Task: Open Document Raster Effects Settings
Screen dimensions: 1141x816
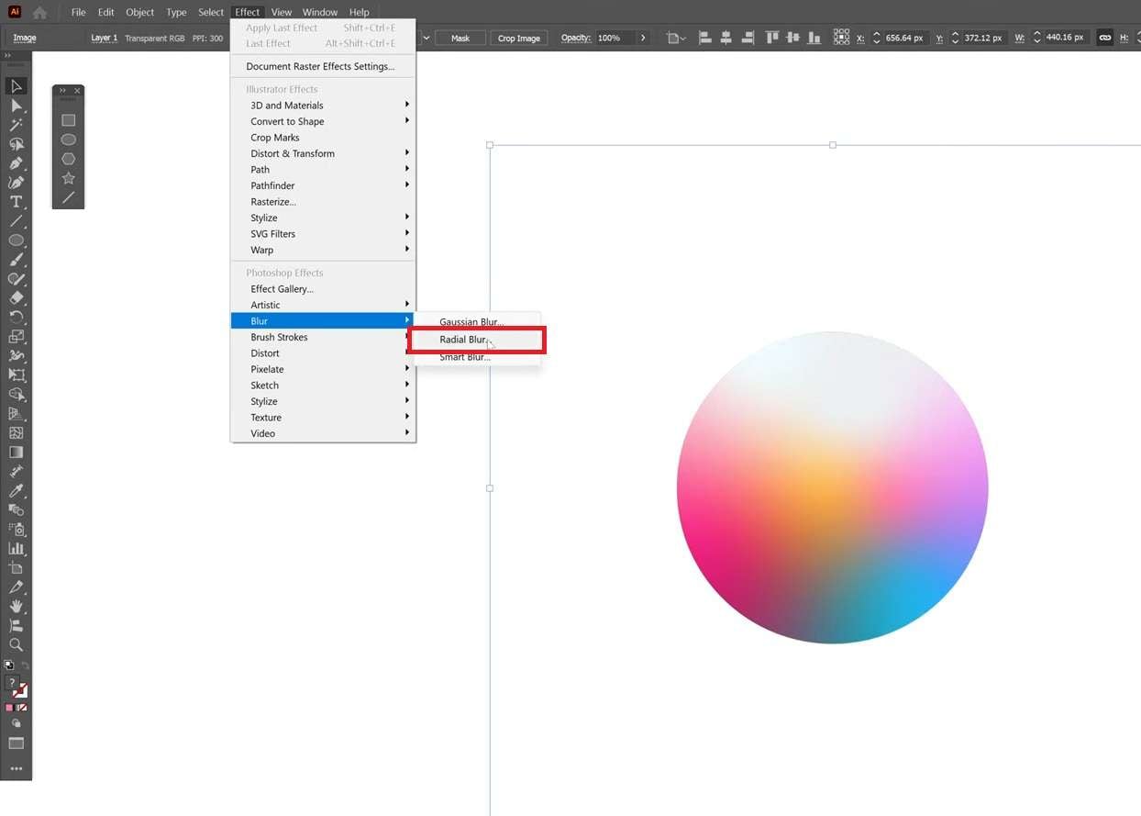Action: 323,66
